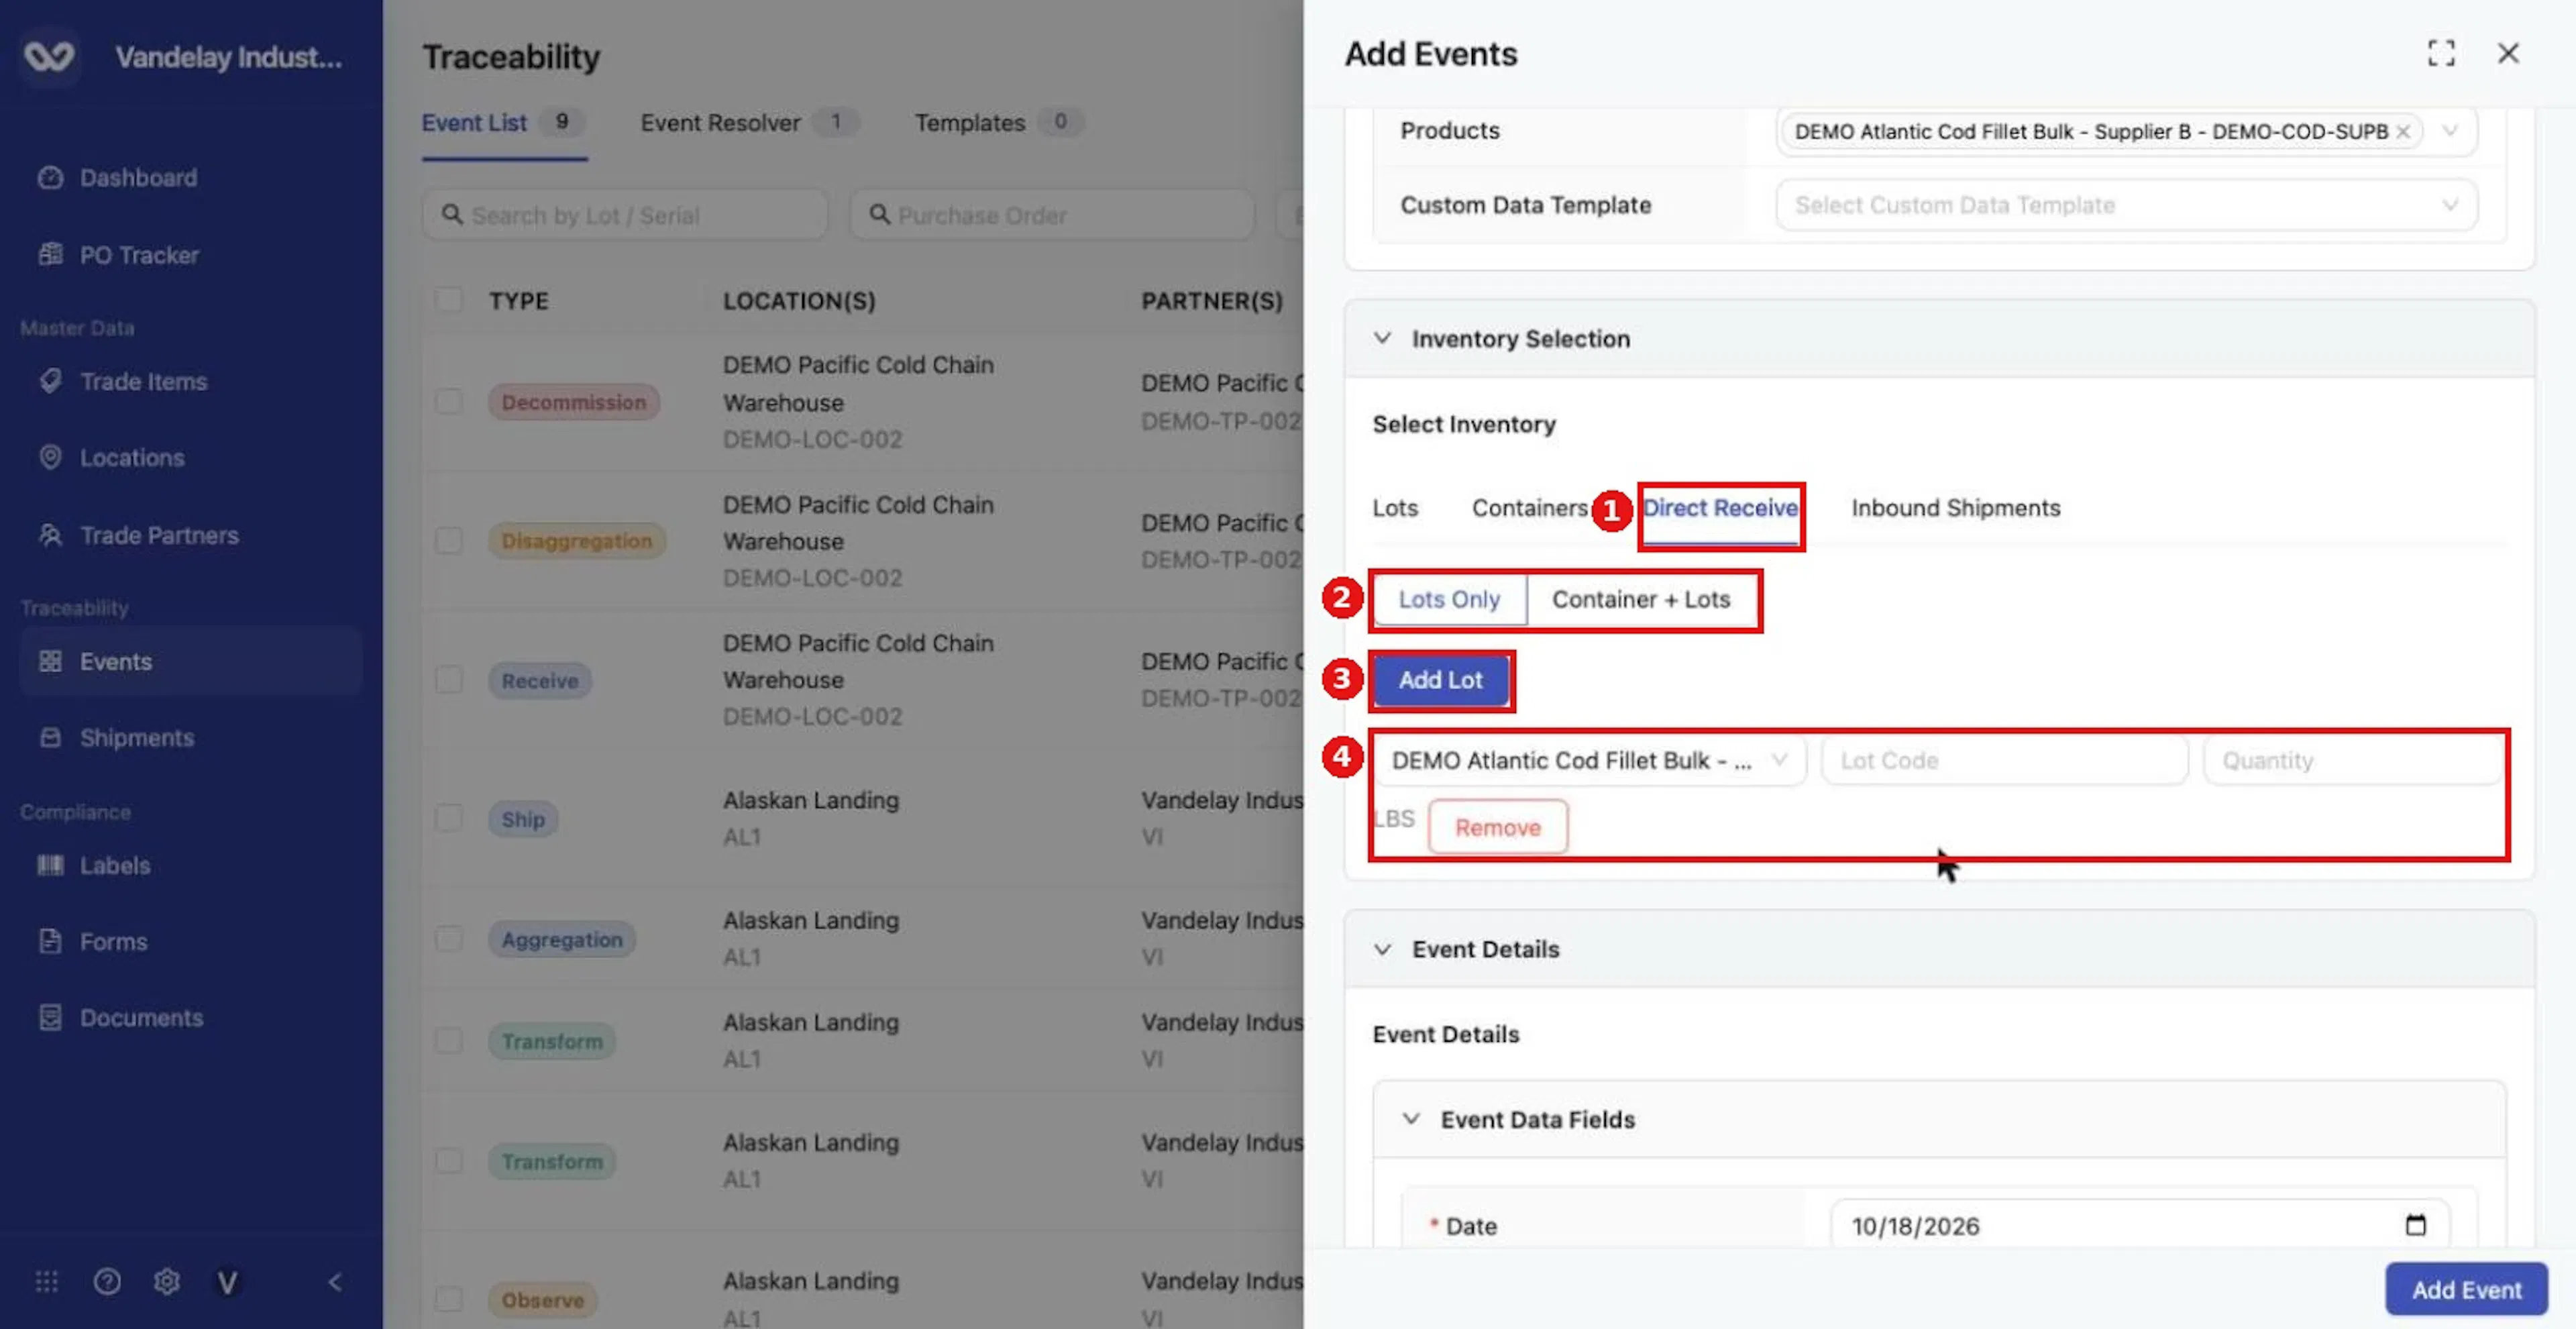Open the Products dropdown arrow

point(2450,131)
